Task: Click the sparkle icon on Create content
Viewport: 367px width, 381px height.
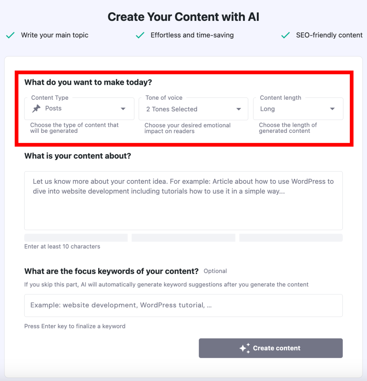Action: [245, 348]
